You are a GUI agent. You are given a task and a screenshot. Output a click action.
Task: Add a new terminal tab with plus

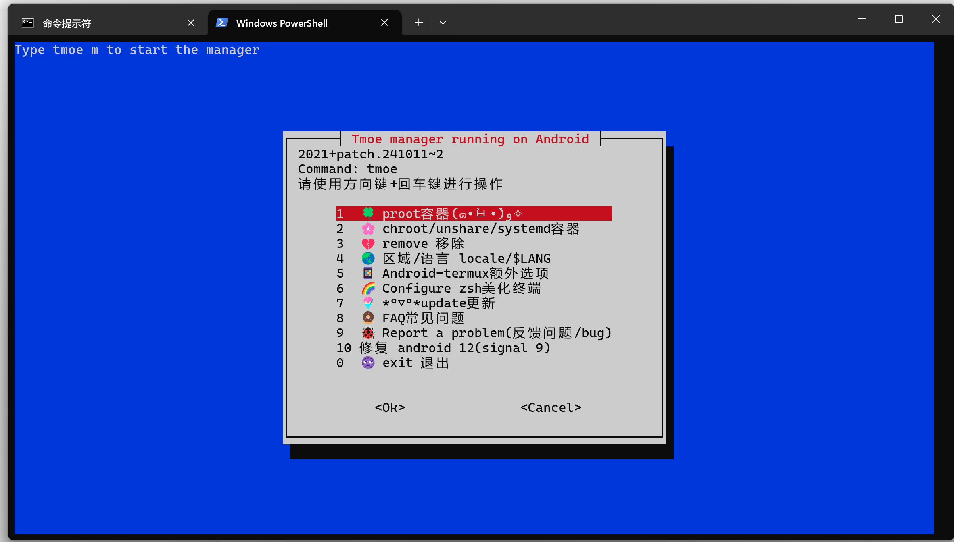419,23
